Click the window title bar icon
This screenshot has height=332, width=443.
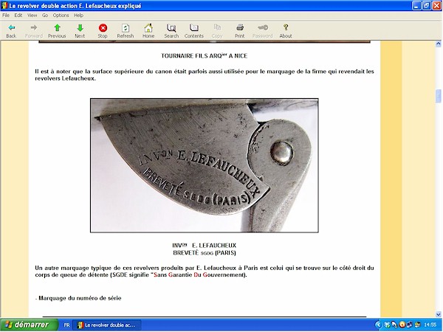[4, 6]
